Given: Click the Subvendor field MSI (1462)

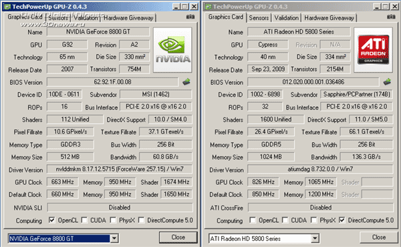Looking at the screenshot, I should pos(156,94).
